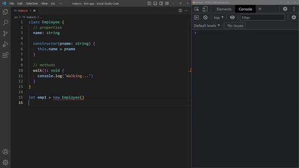Image resolution: width=299 pixels, height=168 pixels.
Task: Create live expression eye icon
Action: click(232, 18)
